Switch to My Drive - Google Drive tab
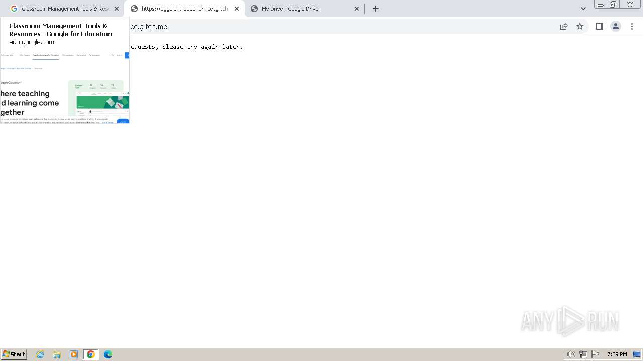 coord(304,9)
